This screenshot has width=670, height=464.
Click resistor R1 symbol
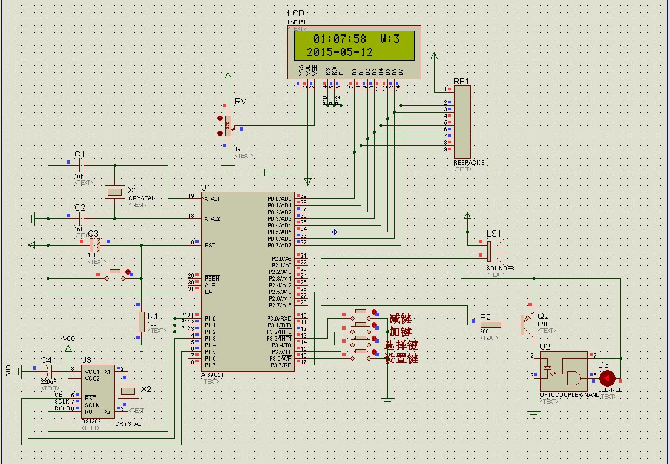[142, 322]
